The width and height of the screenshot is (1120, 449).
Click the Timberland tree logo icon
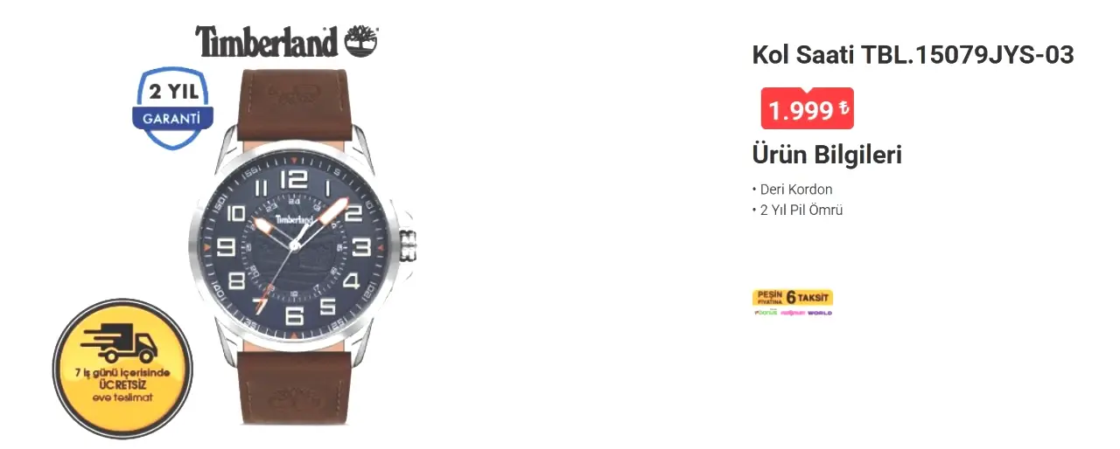(362, 40)
